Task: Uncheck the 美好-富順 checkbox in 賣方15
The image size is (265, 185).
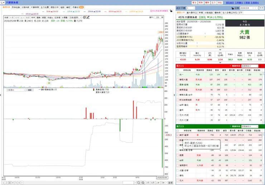Action: 177,135
